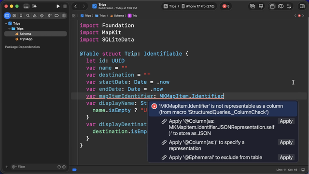Toggle the navigator sidebar button

(x=26, y=6)
